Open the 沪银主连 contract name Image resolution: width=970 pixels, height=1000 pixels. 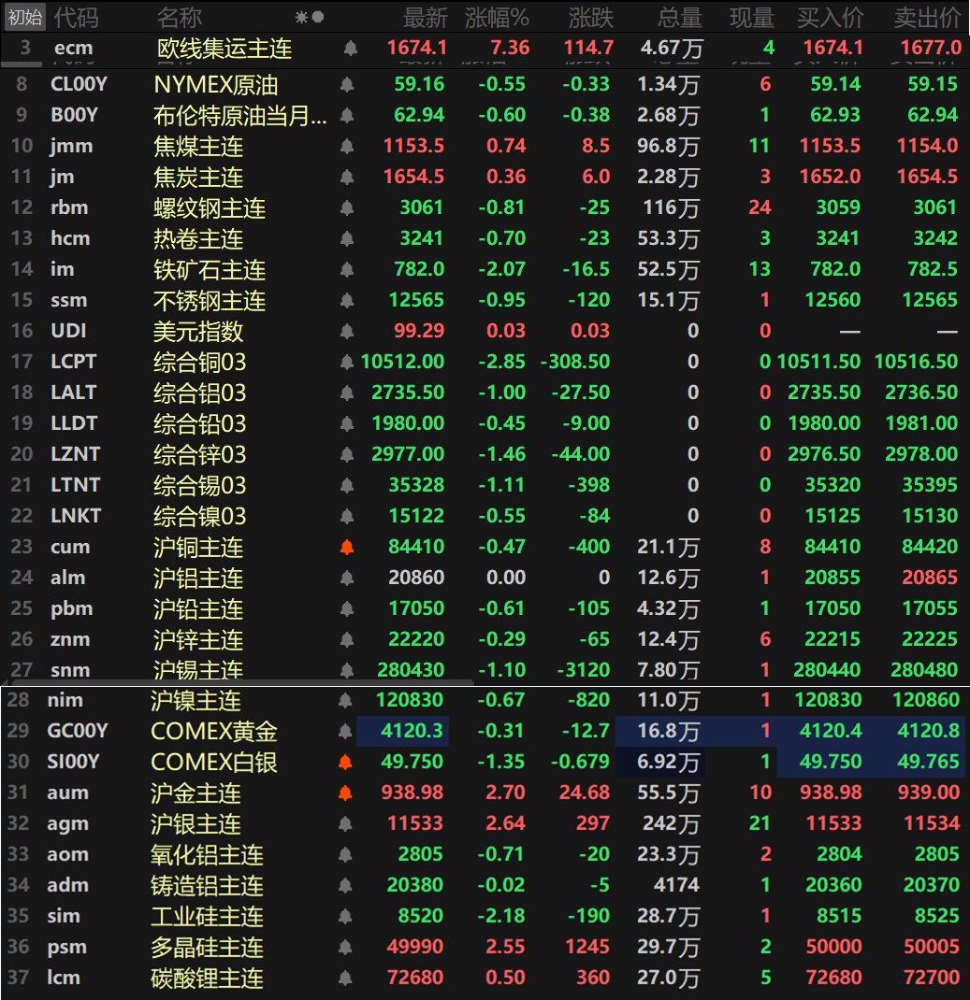click(x=196, y=823)
